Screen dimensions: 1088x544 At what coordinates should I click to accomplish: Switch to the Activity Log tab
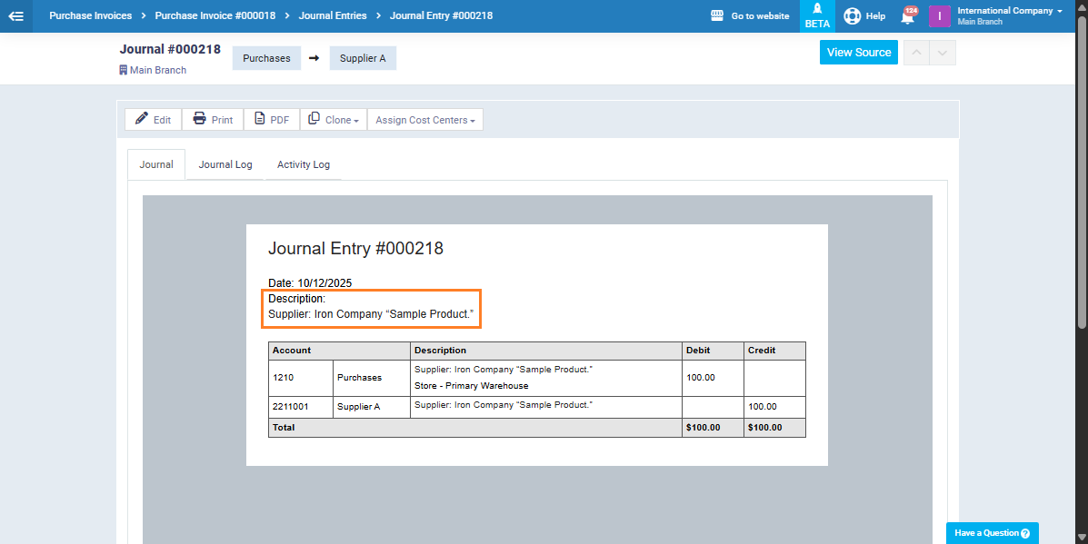tap(304, 164)
